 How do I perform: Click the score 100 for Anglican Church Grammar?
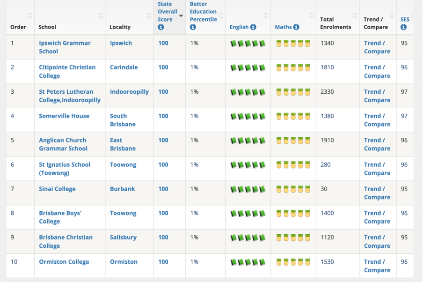pos(163,140)
